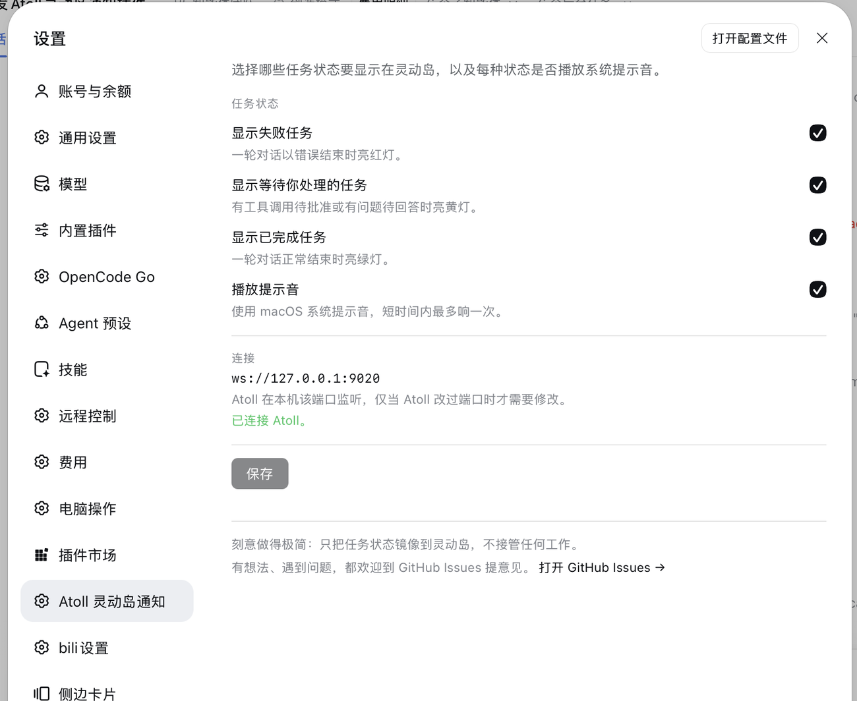Image resolution: width=857 pixels, height=701 pixels.
Task: Click the 任务状态 section heading
Action: [x=255, y=103]
